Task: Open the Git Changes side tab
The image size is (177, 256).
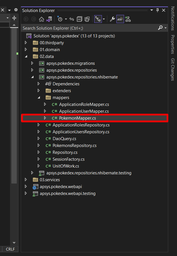Action: click(173, 69)
